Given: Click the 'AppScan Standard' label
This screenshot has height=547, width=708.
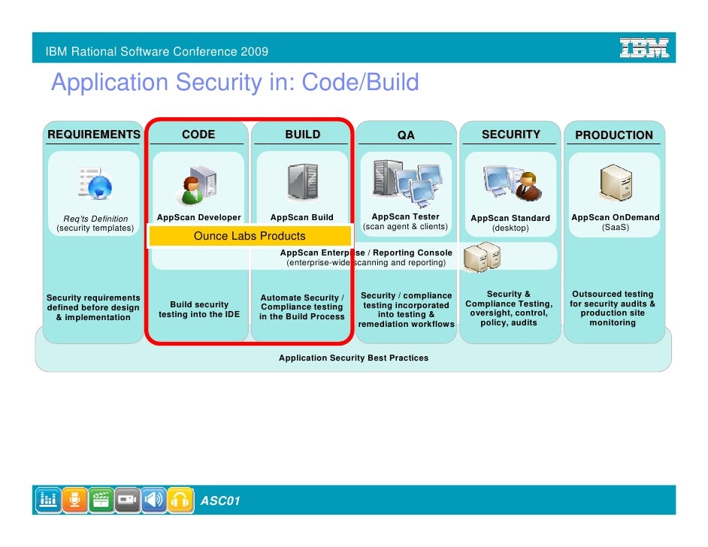Looking at the screenshot, I should (x=510, y=219).
